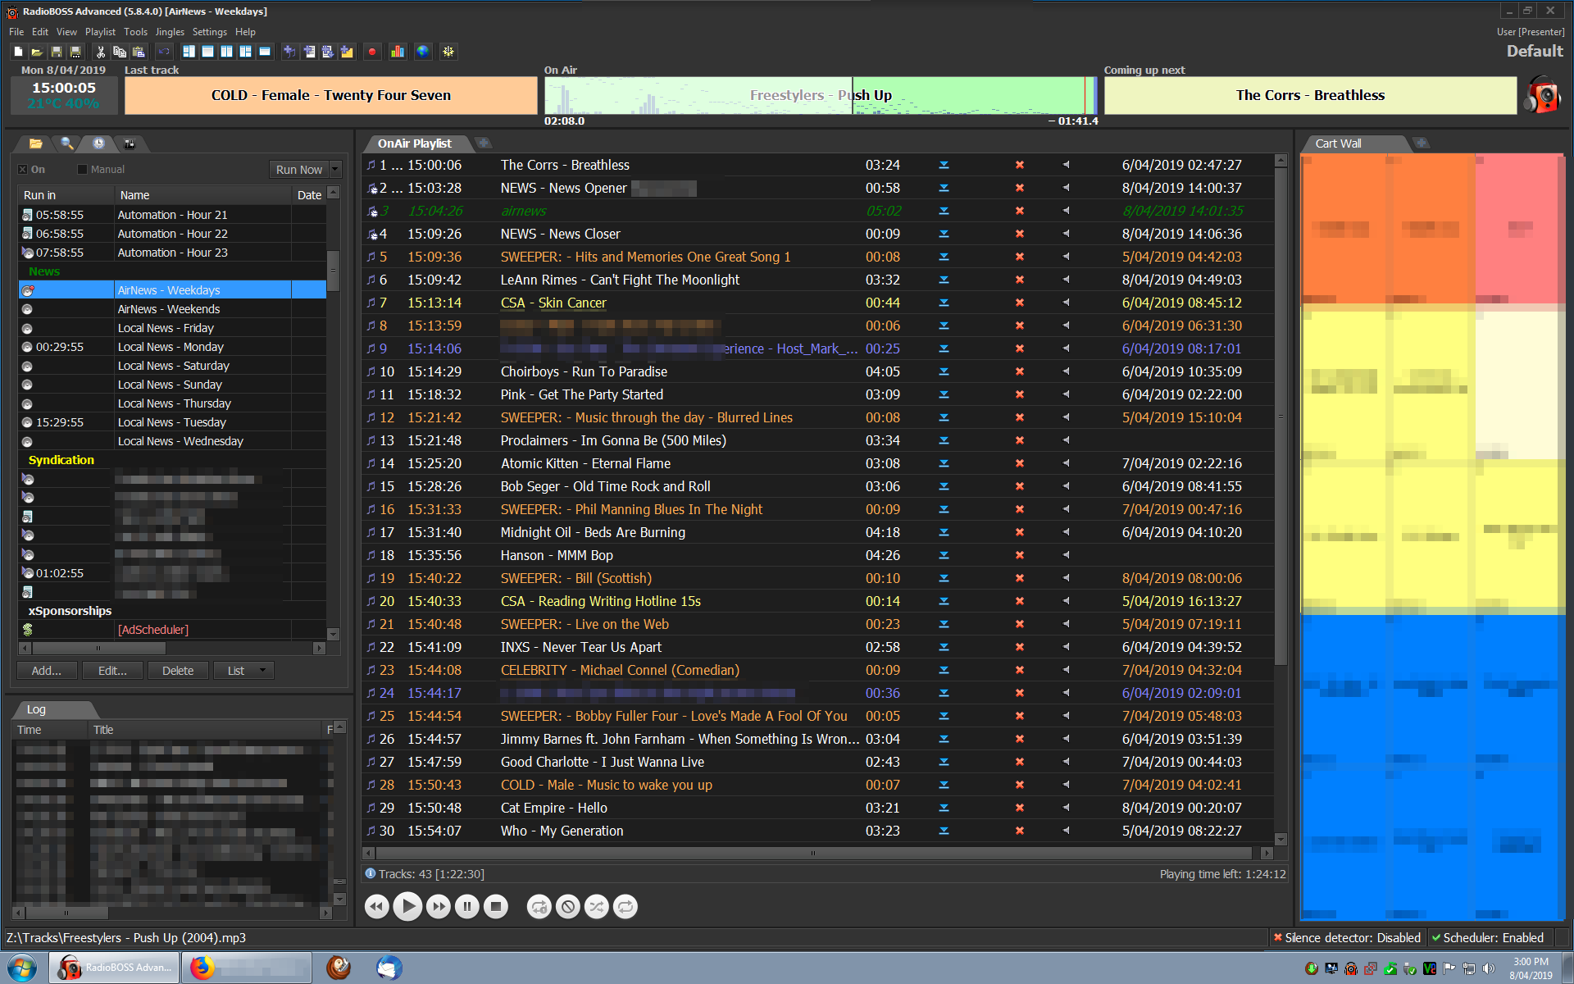Select AirNews - Weekends scheduler event
This screenshot has height=984, width=1574.
coord(172,309)
